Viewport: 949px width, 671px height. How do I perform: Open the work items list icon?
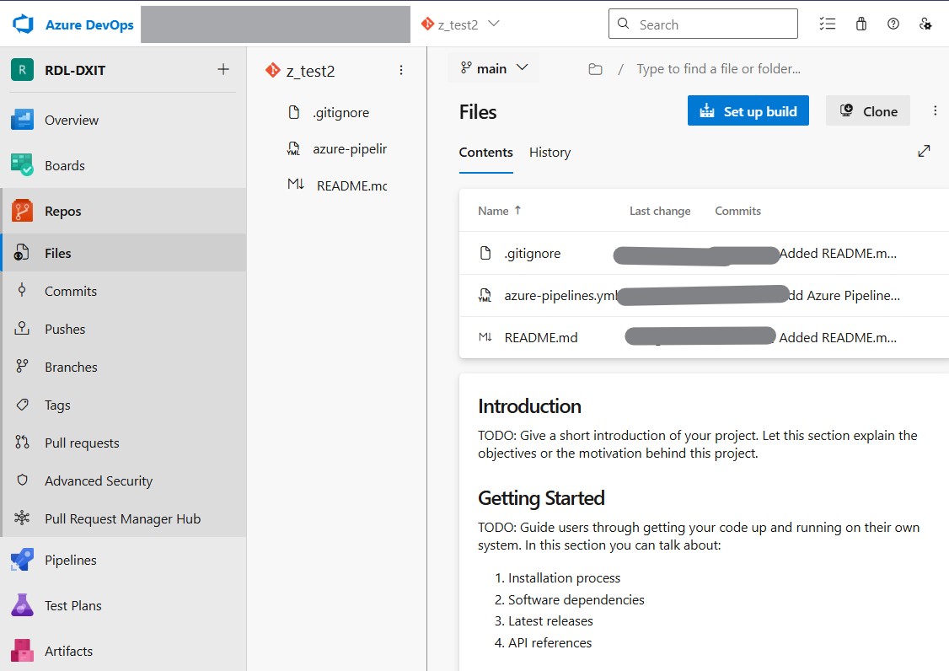[x=828, y=24]
